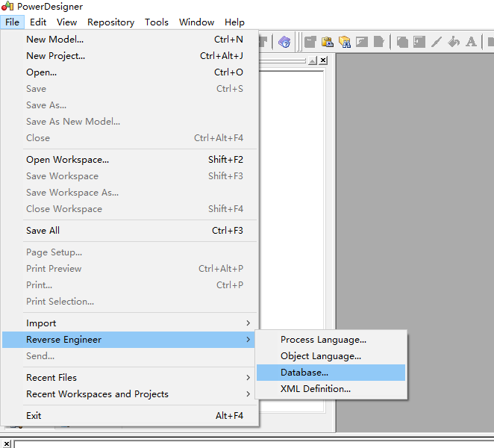
Task: Click the Line Style pen icon
Action: 437,42
